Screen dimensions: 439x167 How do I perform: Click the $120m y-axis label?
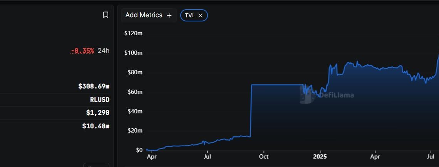point(133,33)
